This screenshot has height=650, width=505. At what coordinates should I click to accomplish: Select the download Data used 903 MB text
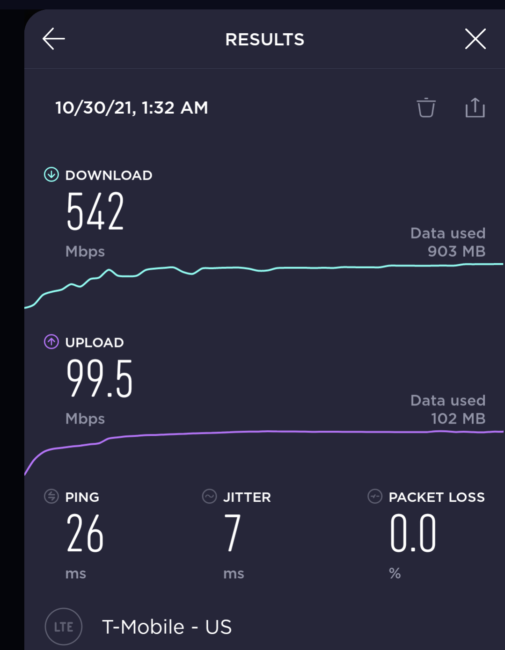(x=448, y=242)
